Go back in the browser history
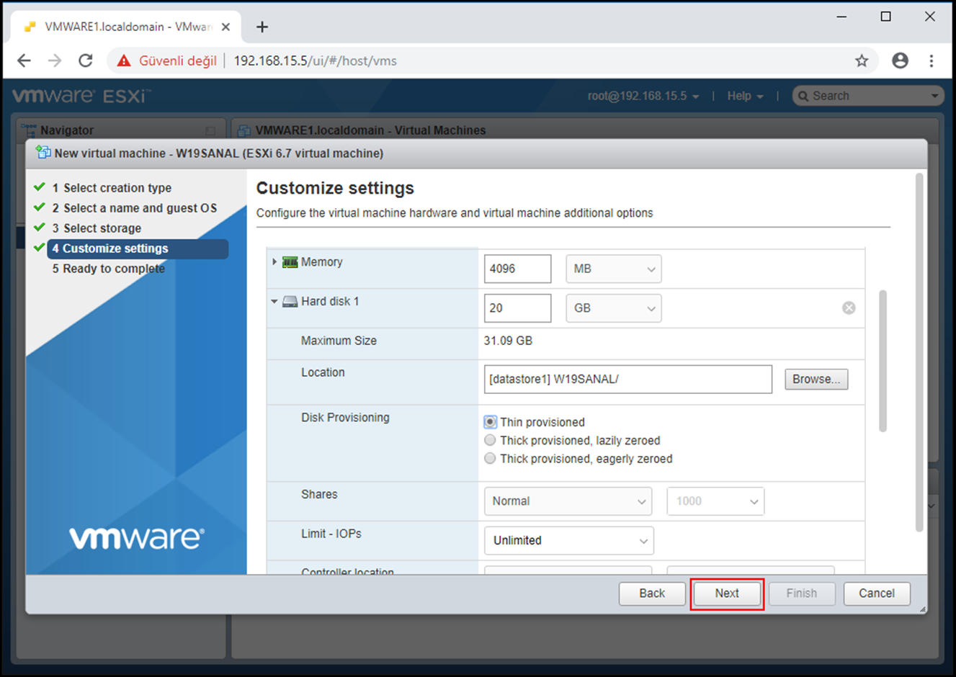 pyautogui.click(x=24, y=60)
